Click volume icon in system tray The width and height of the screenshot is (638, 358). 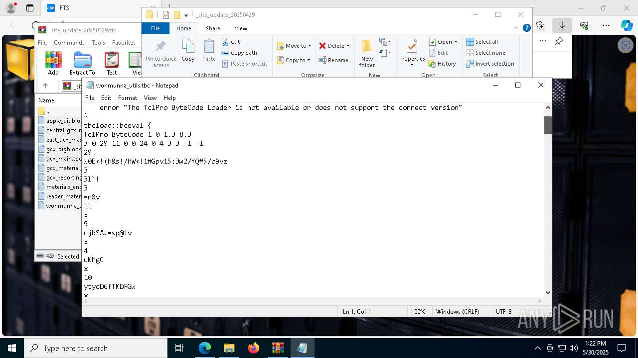pos(573,348)
